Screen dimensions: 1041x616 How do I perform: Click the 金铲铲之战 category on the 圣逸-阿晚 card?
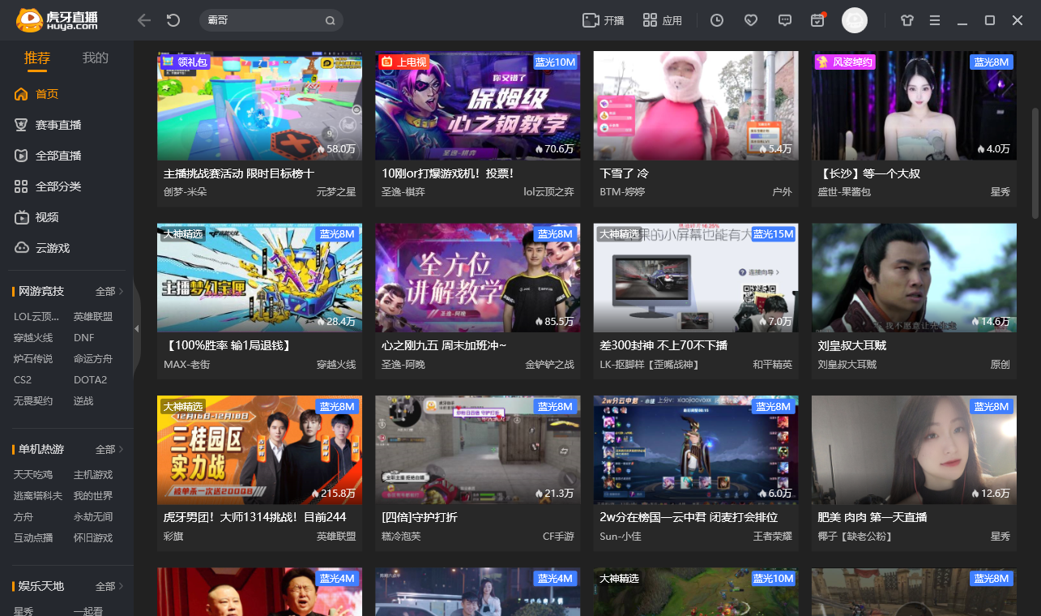pyautogui.click(x=549, y=364)
